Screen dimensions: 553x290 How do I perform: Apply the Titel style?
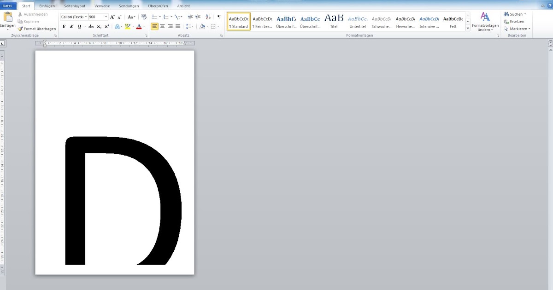click(334, 22)
